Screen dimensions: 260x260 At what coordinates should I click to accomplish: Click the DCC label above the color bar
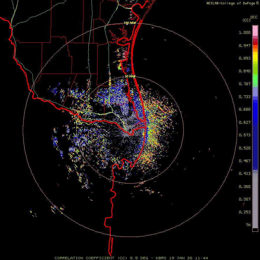tap(254, 17)
